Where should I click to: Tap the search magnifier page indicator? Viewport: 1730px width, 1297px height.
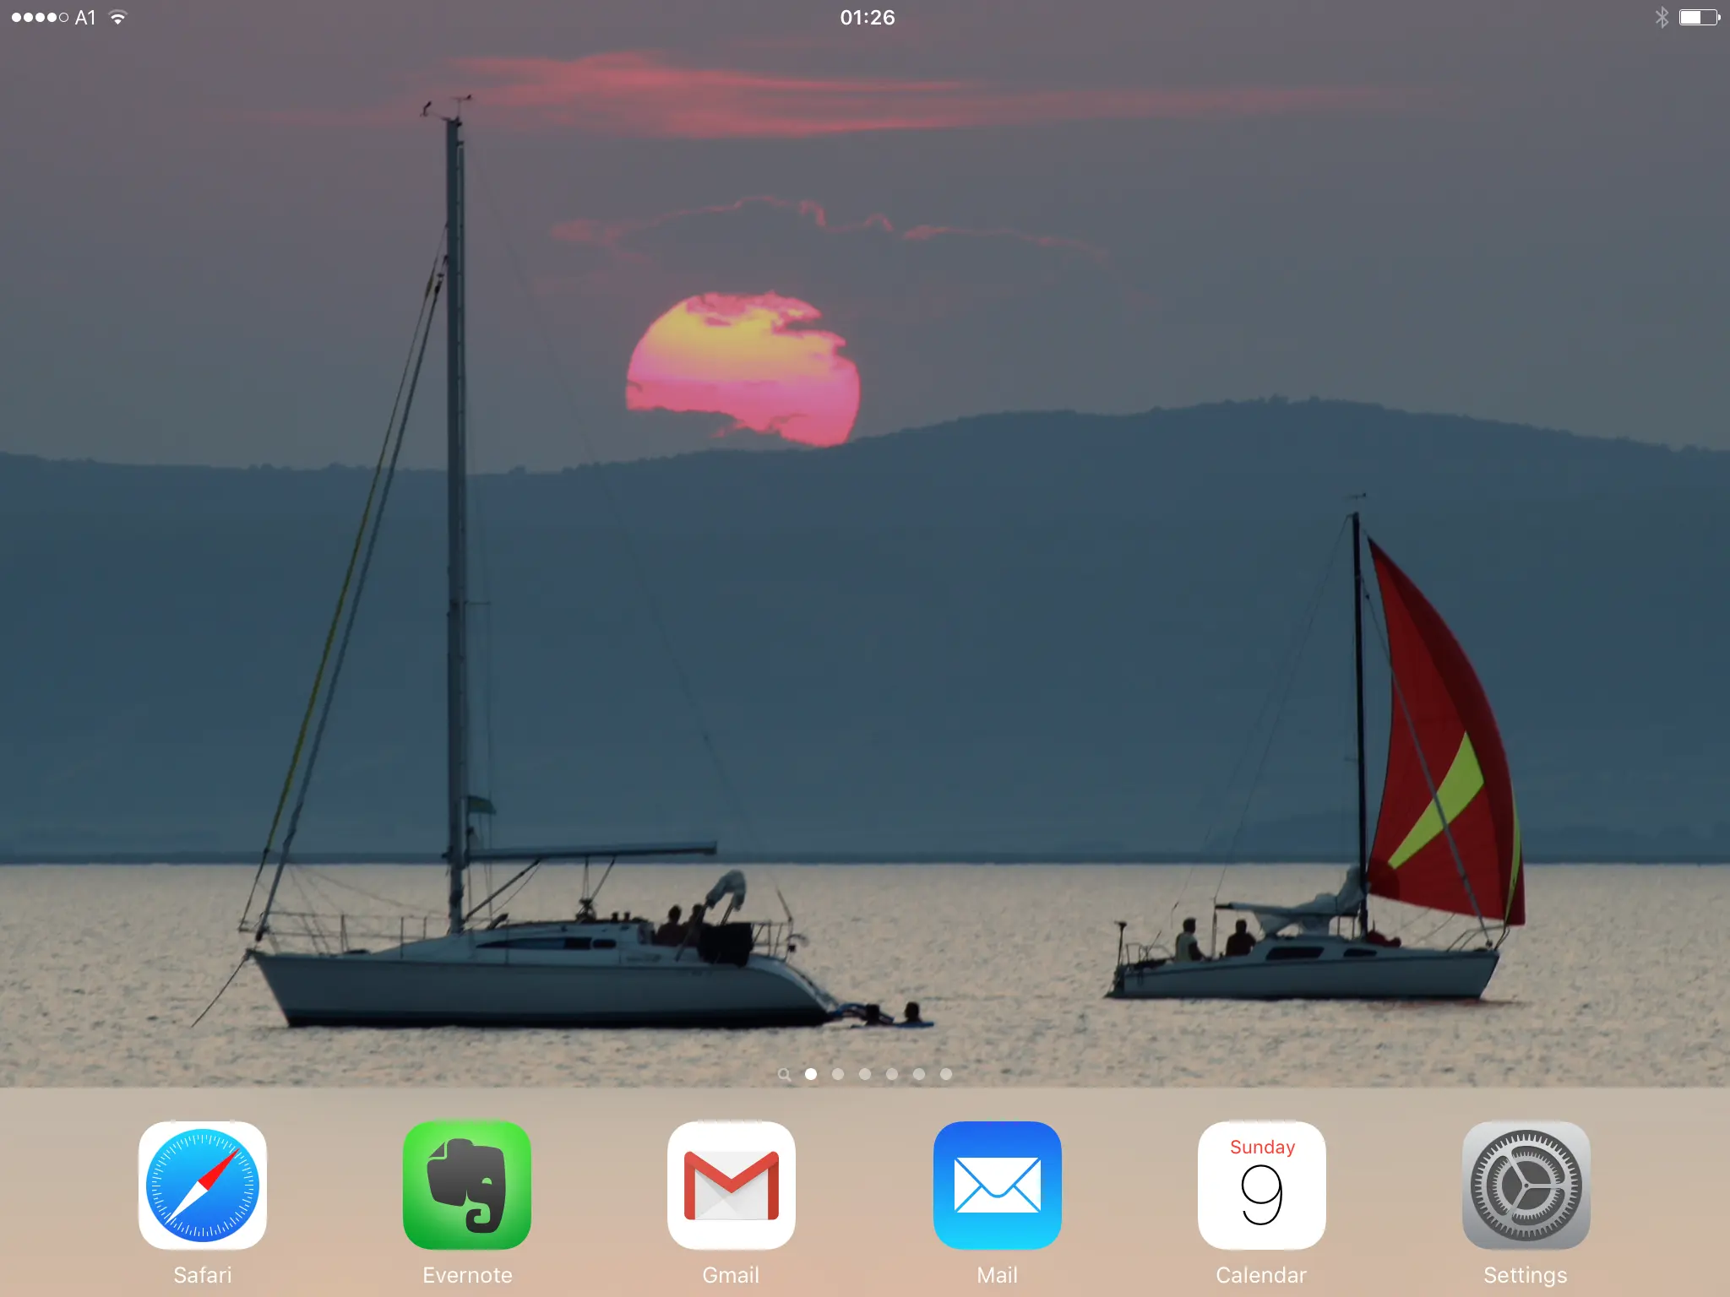pyautogui.click(x=784, y=1074)
